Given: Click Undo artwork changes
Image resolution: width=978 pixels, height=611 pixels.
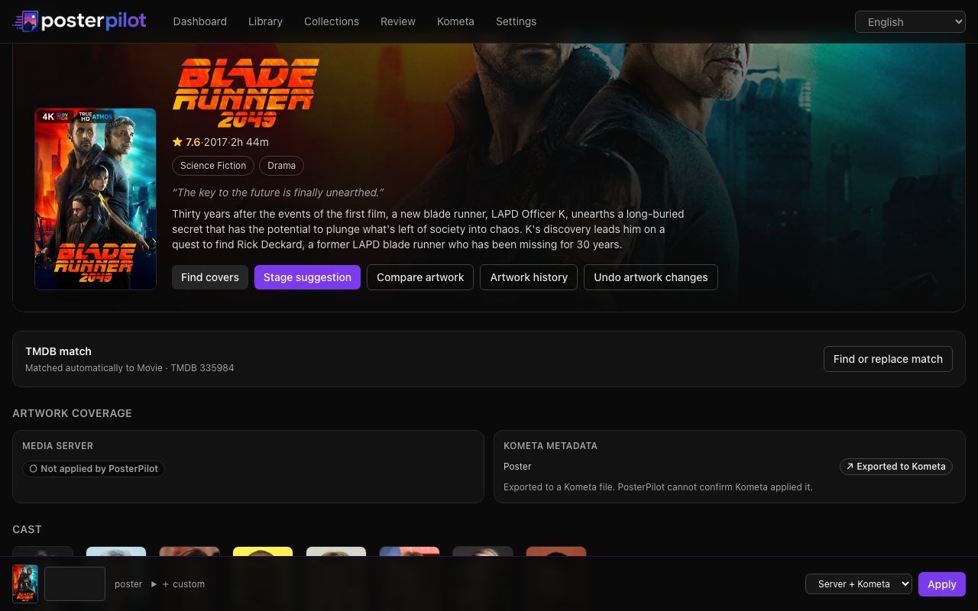Looking at the screenshot, I should 651,277.
